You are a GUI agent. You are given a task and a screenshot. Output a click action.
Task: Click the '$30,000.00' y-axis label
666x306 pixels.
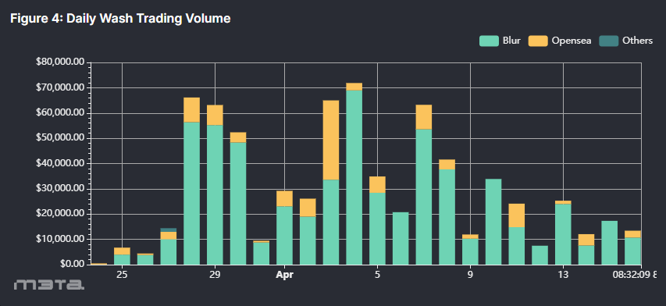pyautogui.click(x=61, y=189)
